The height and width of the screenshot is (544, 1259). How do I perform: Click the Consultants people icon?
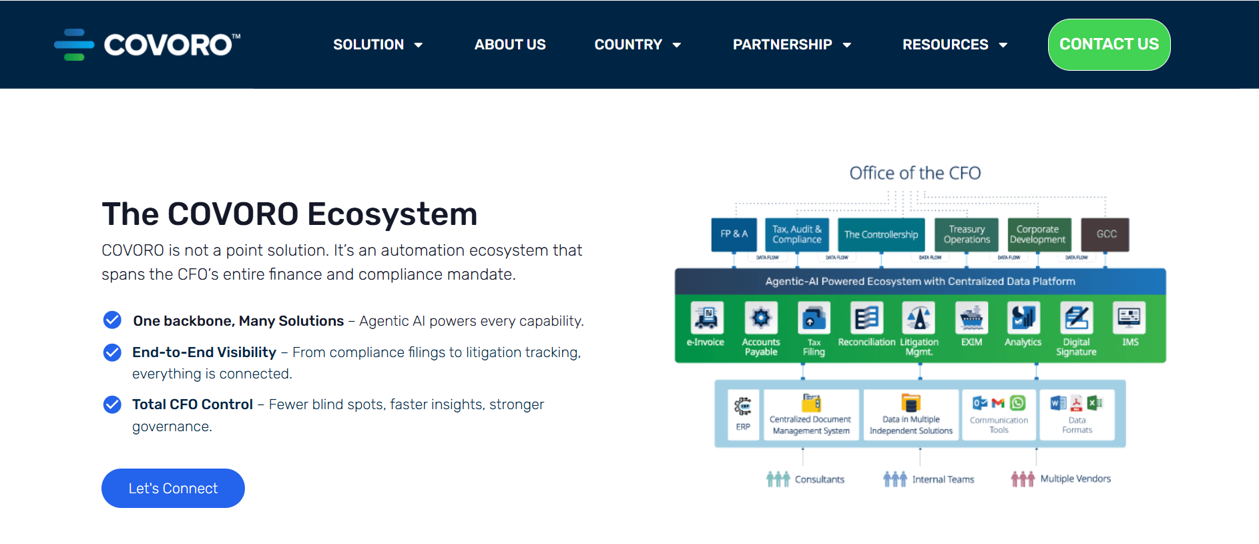tap(778, 479)
